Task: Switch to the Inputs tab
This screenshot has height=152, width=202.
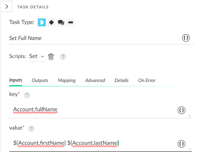Action: [x=16, y=80]
